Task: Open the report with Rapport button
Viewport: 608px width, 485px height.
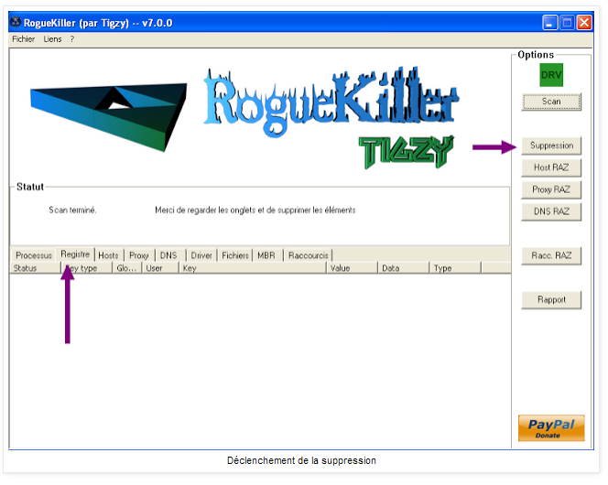Action: (551, 300)
